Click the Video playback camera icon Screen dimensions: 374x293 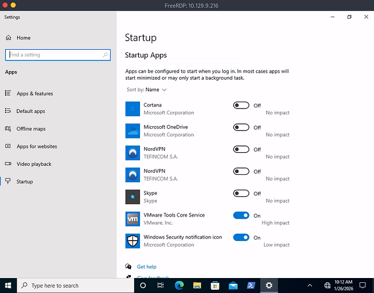click(8, 164)
